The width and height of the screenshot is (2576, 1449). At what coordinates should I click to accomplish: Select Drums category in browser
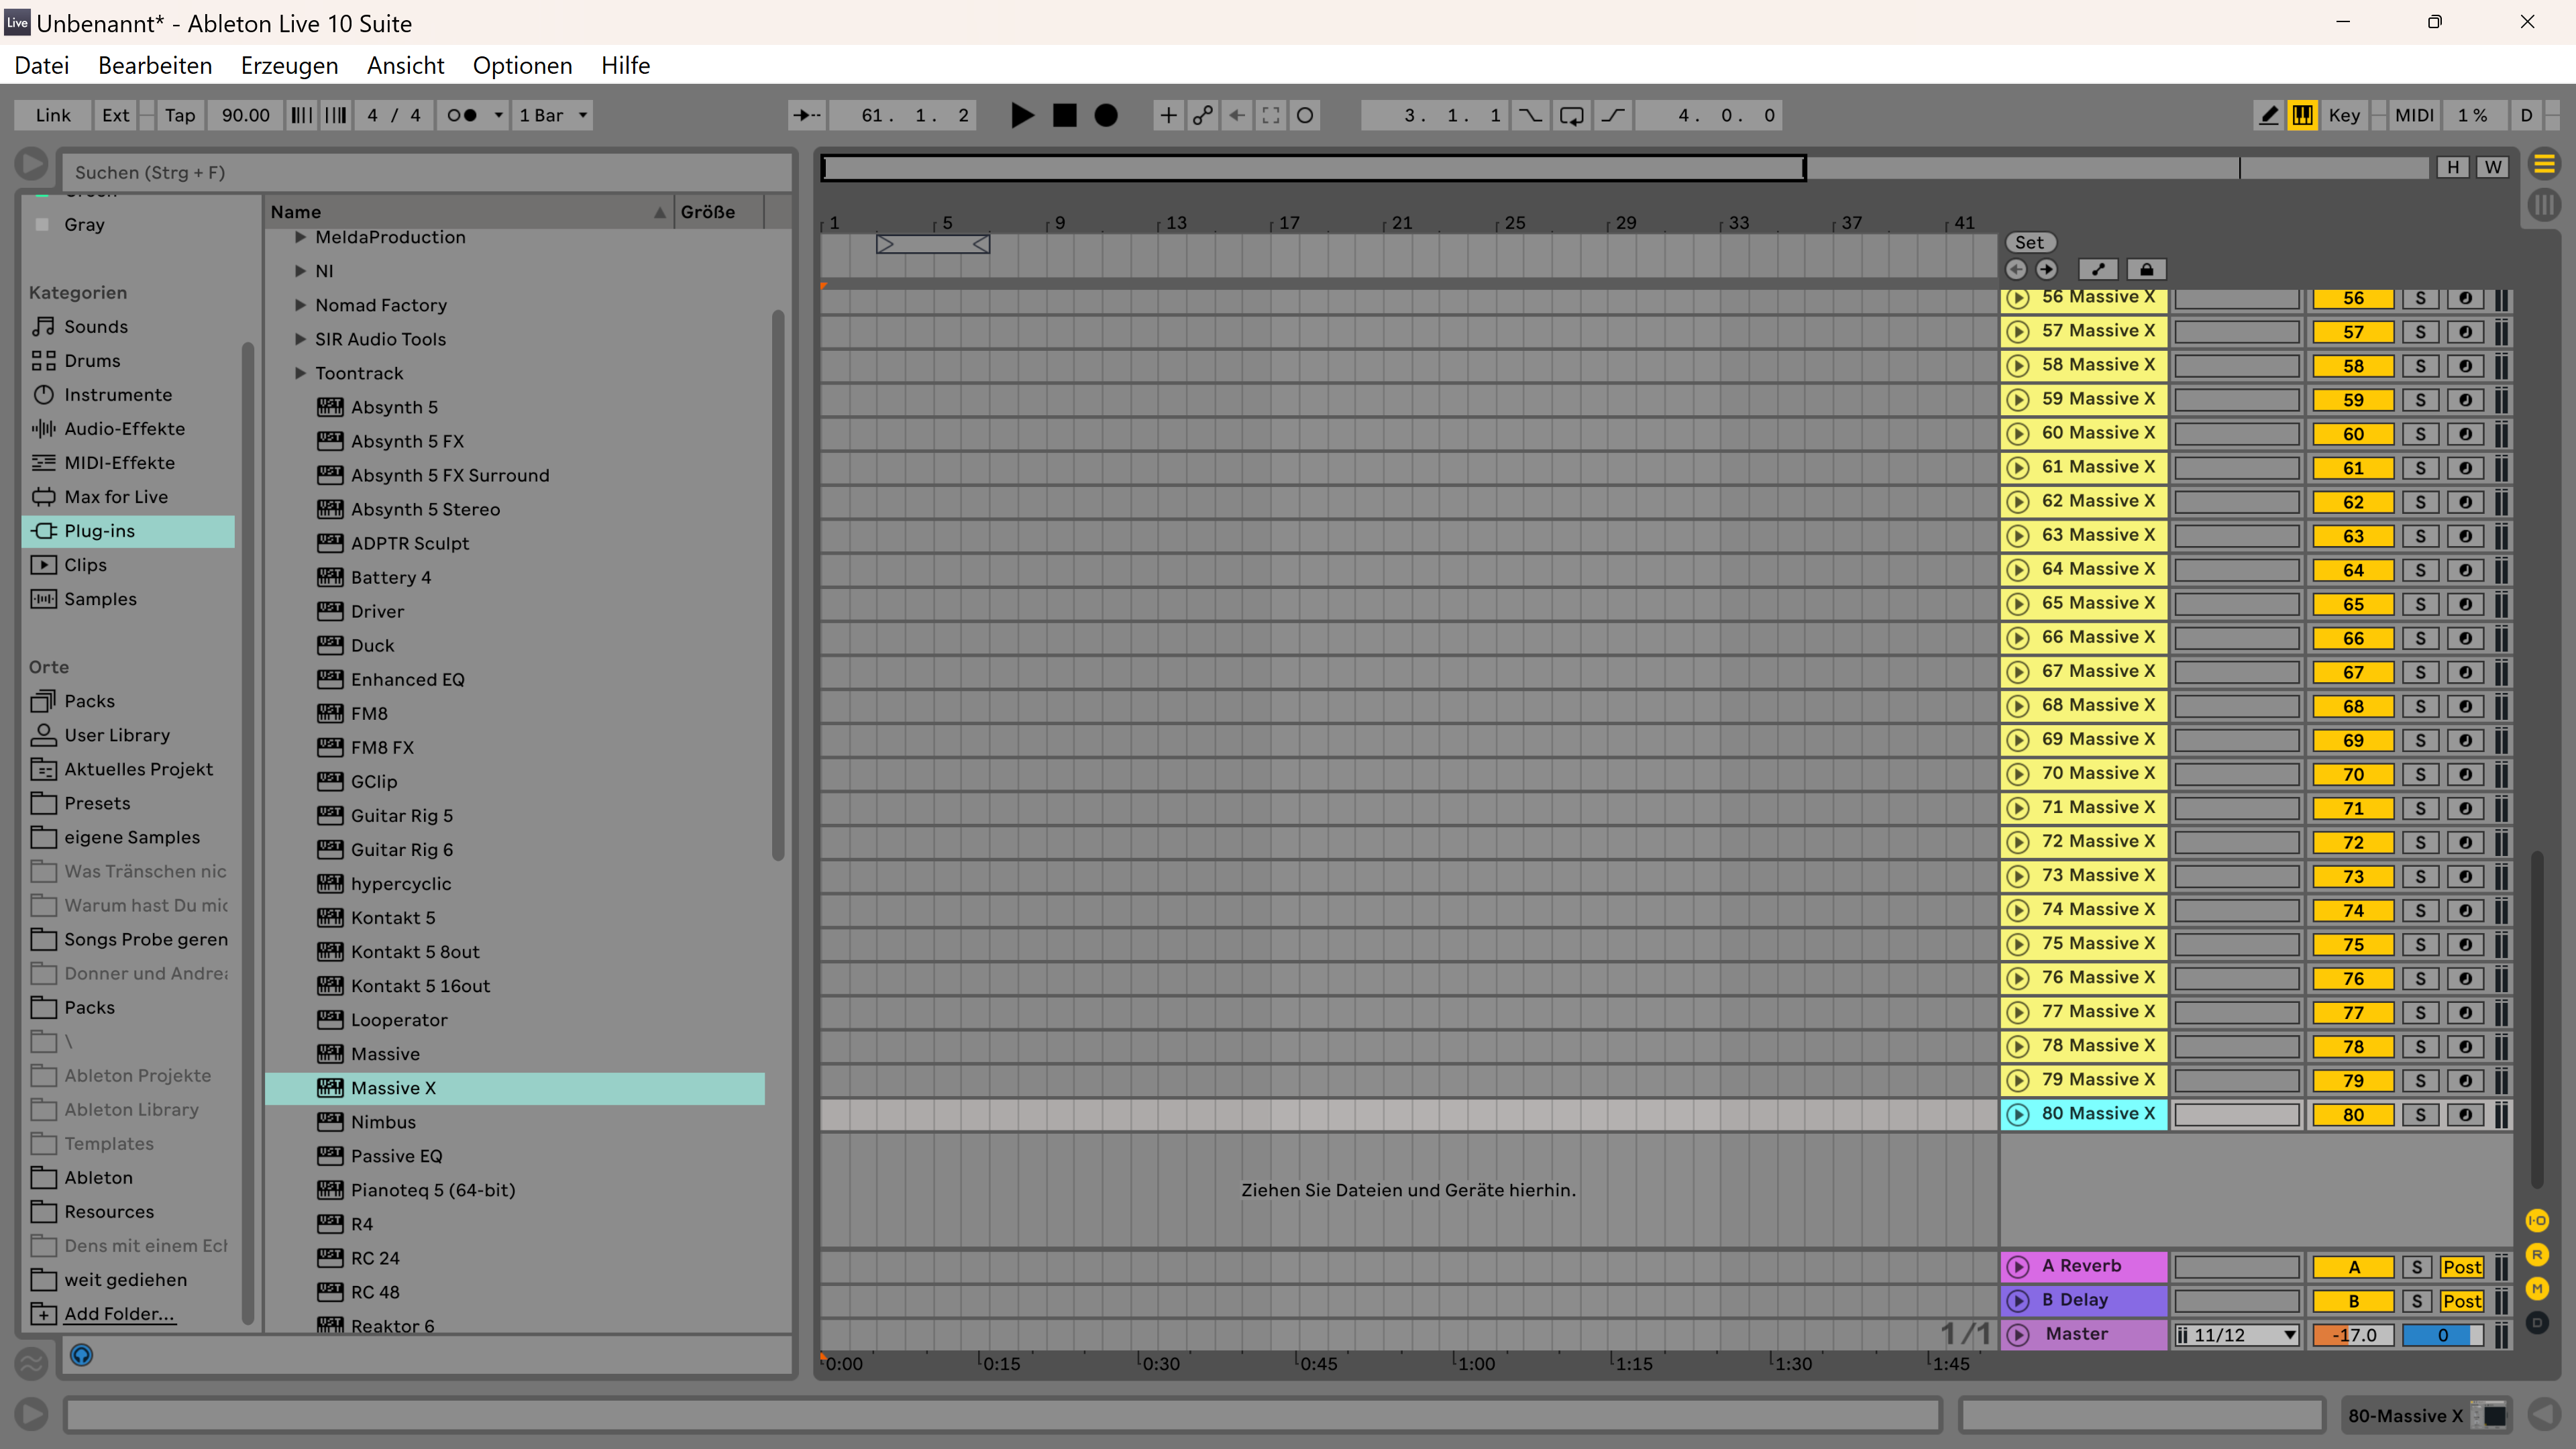pyautogui.click(x=92, y=360)
